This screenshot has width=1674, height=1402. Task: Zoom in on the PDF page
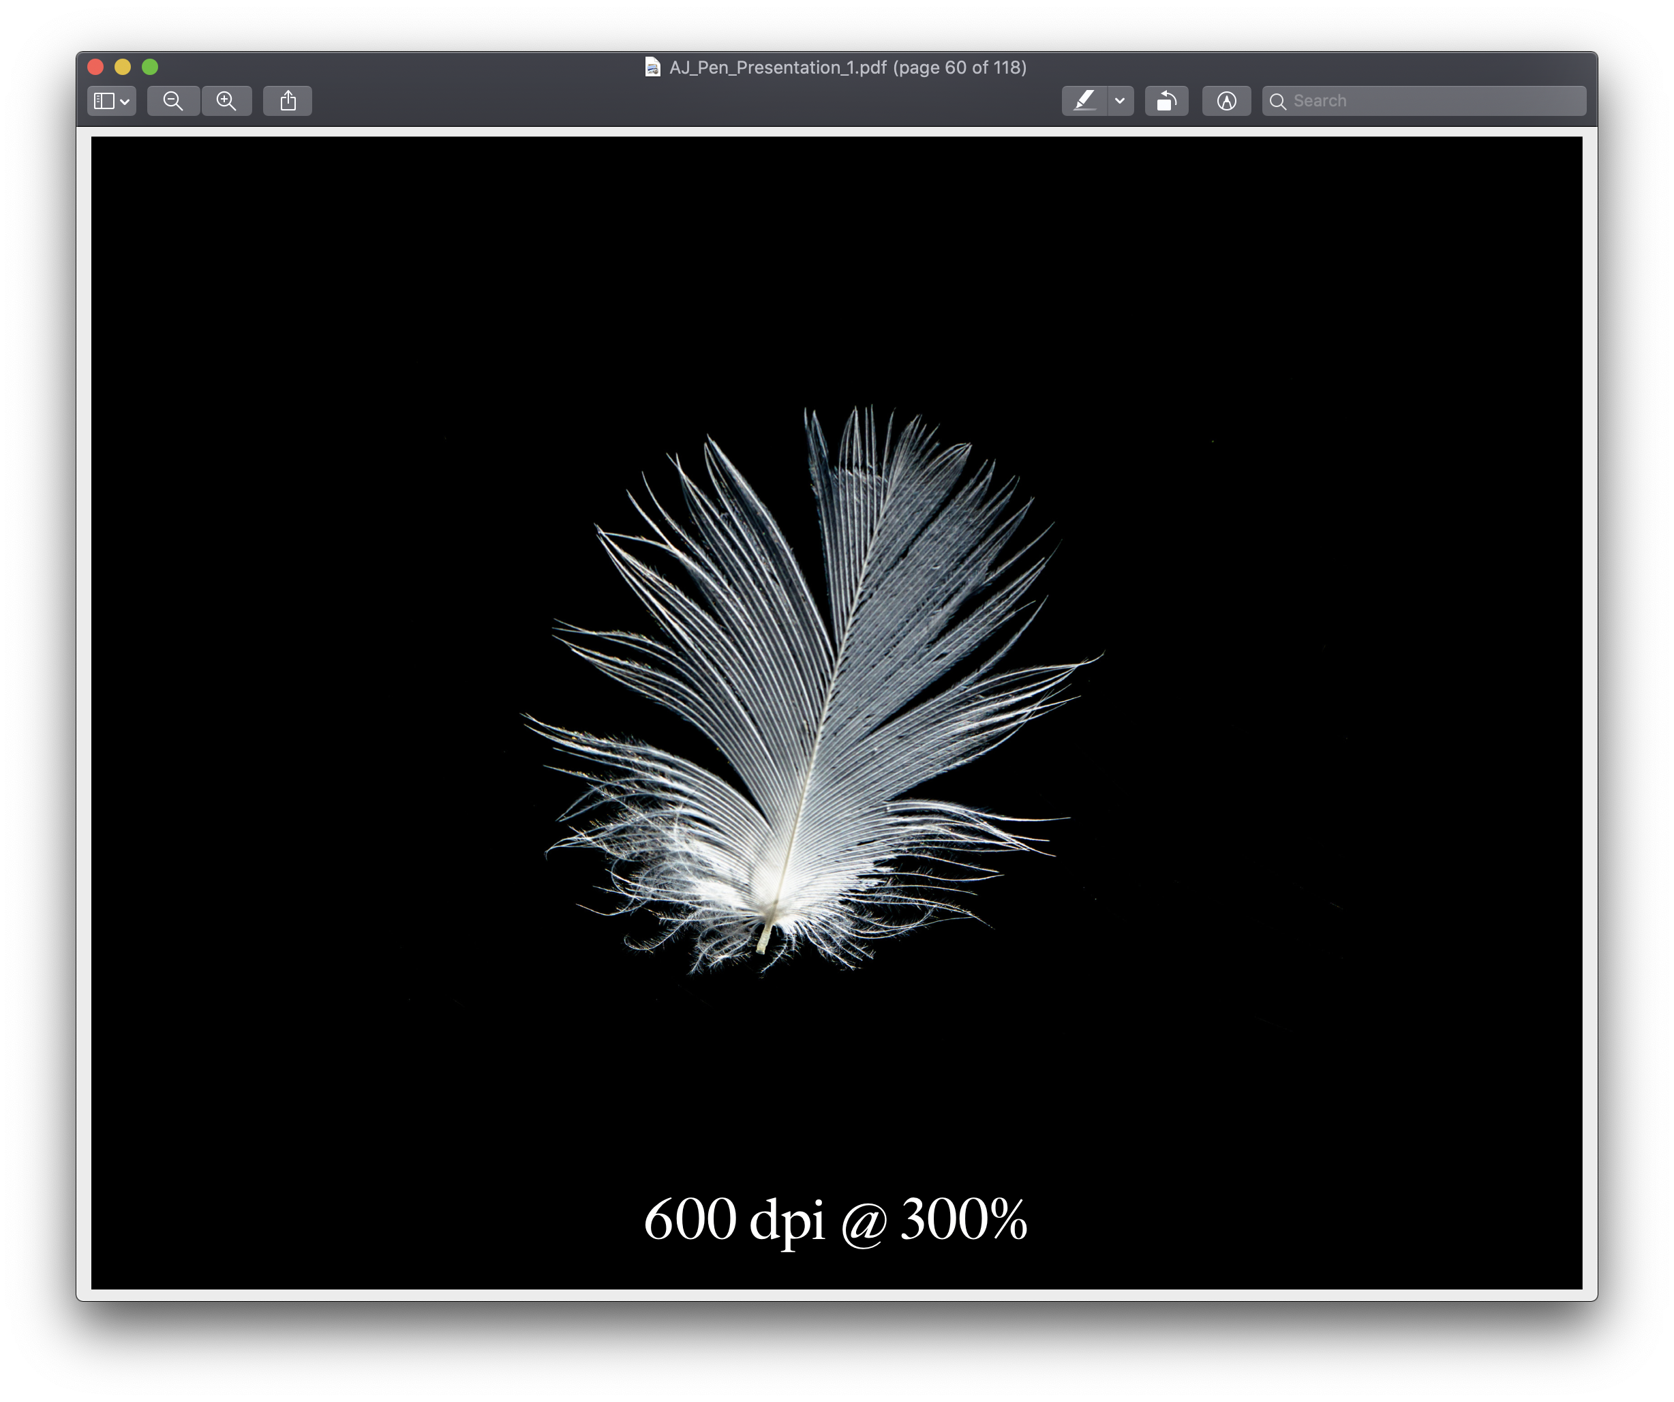click(226, 102)
